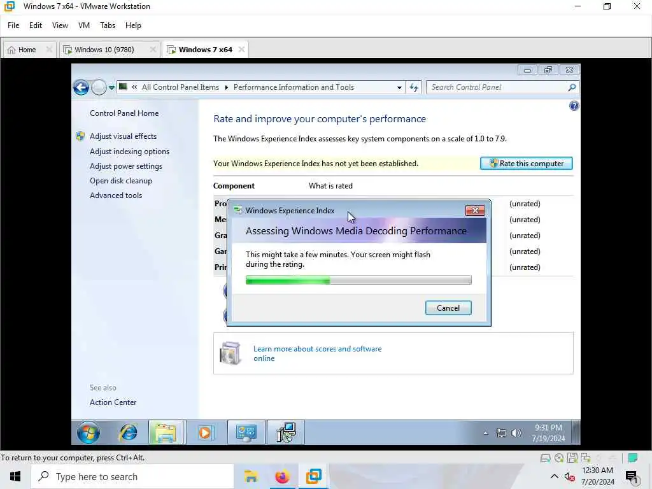Open the VM menu

[84, 25]
